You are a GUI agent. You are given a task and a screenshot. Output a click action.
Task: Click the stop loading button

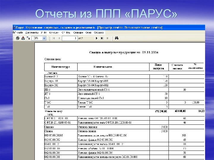(x=107, y=38)
